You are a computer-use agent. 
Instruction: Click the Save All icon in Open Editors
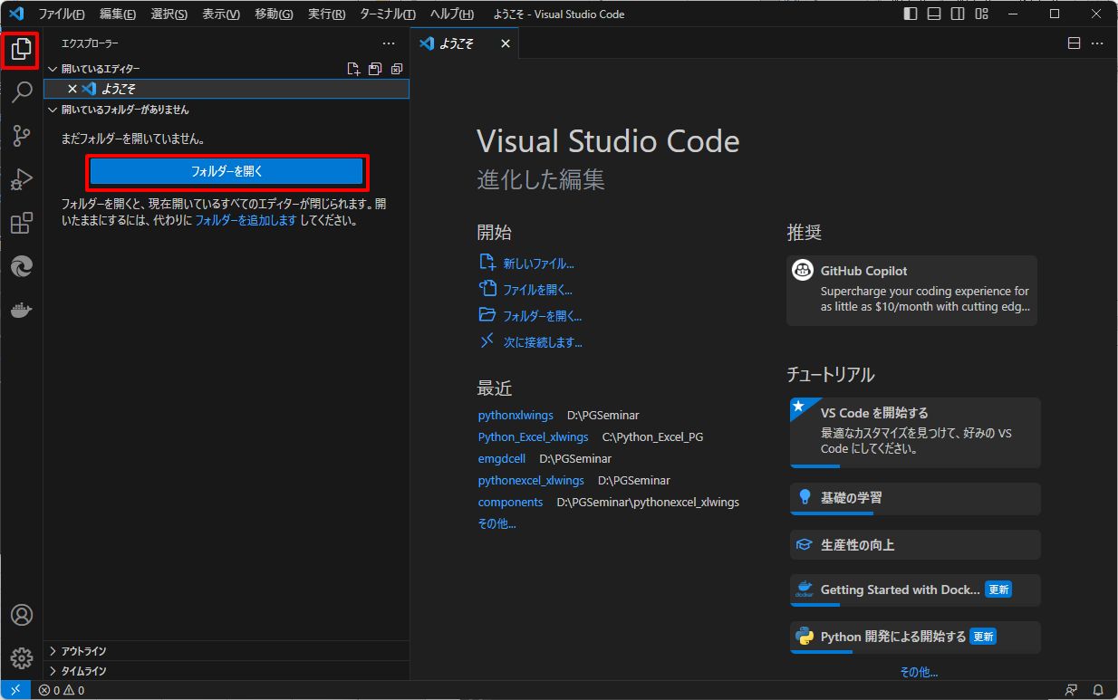[x=375, y=69]
